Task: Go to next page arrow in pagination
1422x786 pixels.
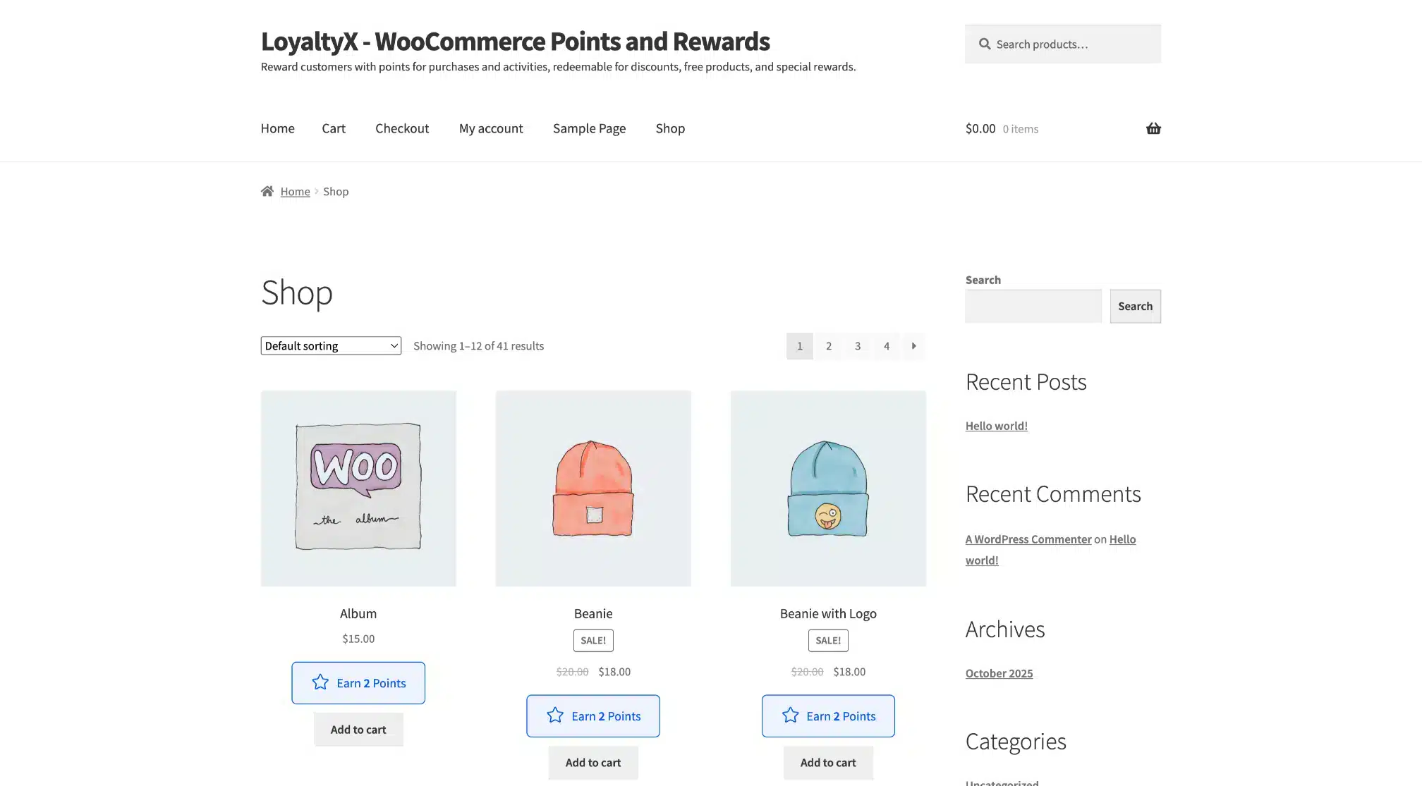Action: [913, 346]
